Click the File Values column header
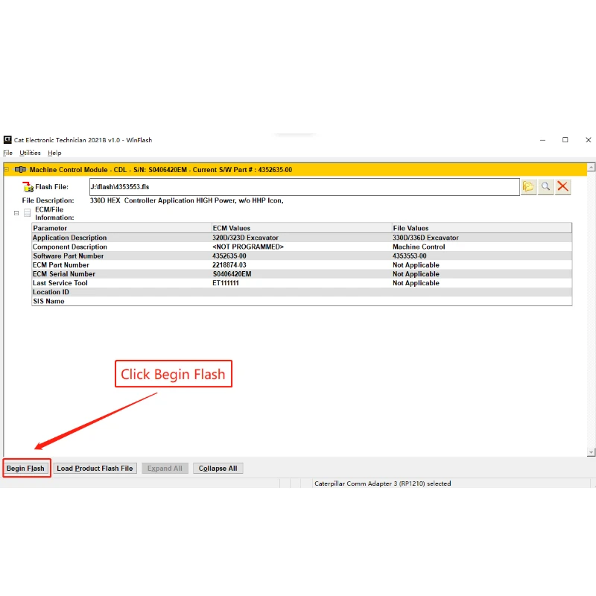 (482, 228)
